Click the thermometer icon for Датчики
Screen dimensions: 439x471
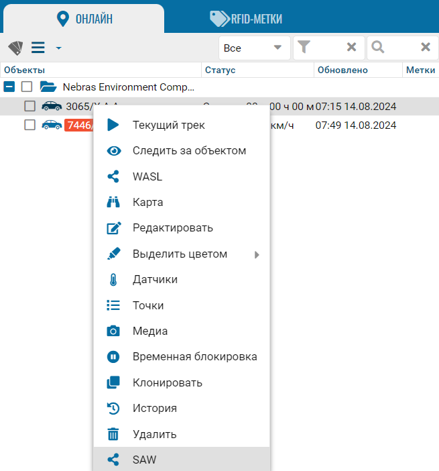pyautogui.click(x=113, y=279)
